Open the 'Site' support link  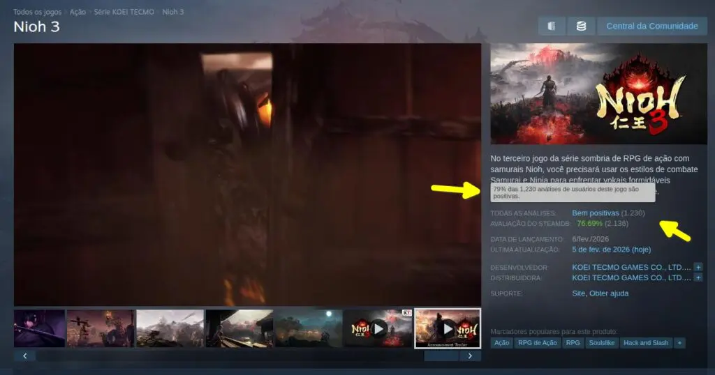click(x=578, y=293)
